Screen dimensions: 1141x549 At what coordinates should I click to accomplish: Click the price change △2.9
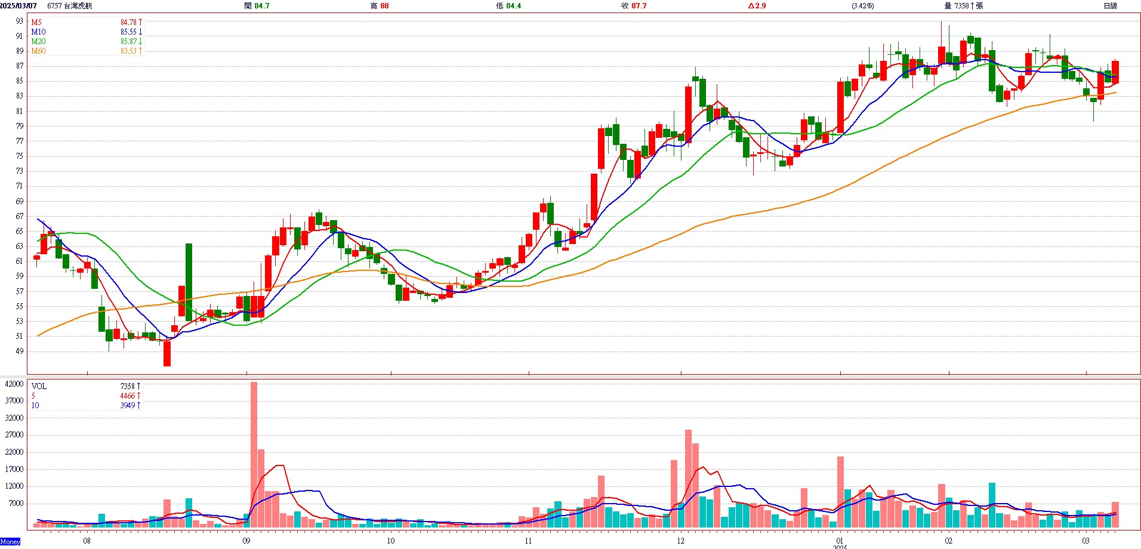point(757,5)
